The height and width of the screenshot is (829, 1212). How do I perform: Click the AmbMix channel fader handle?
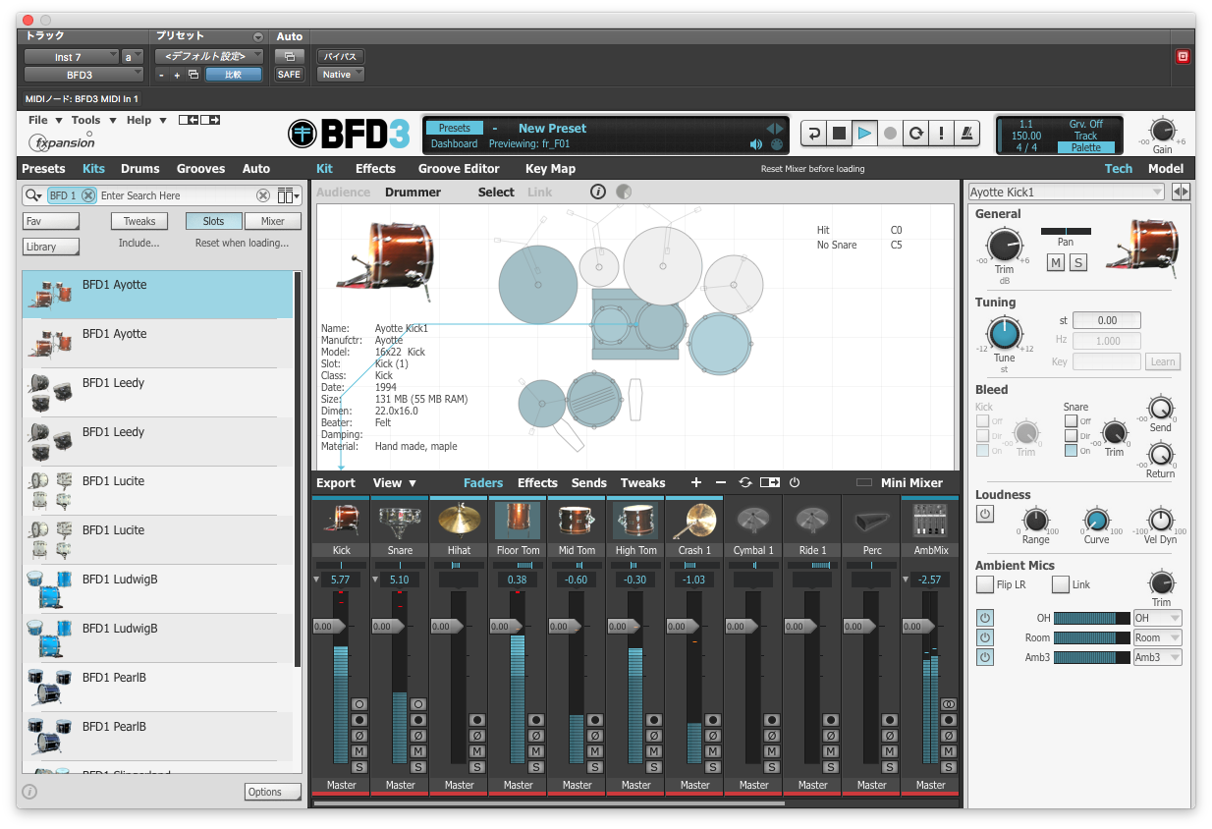click(x=918, y=626)
